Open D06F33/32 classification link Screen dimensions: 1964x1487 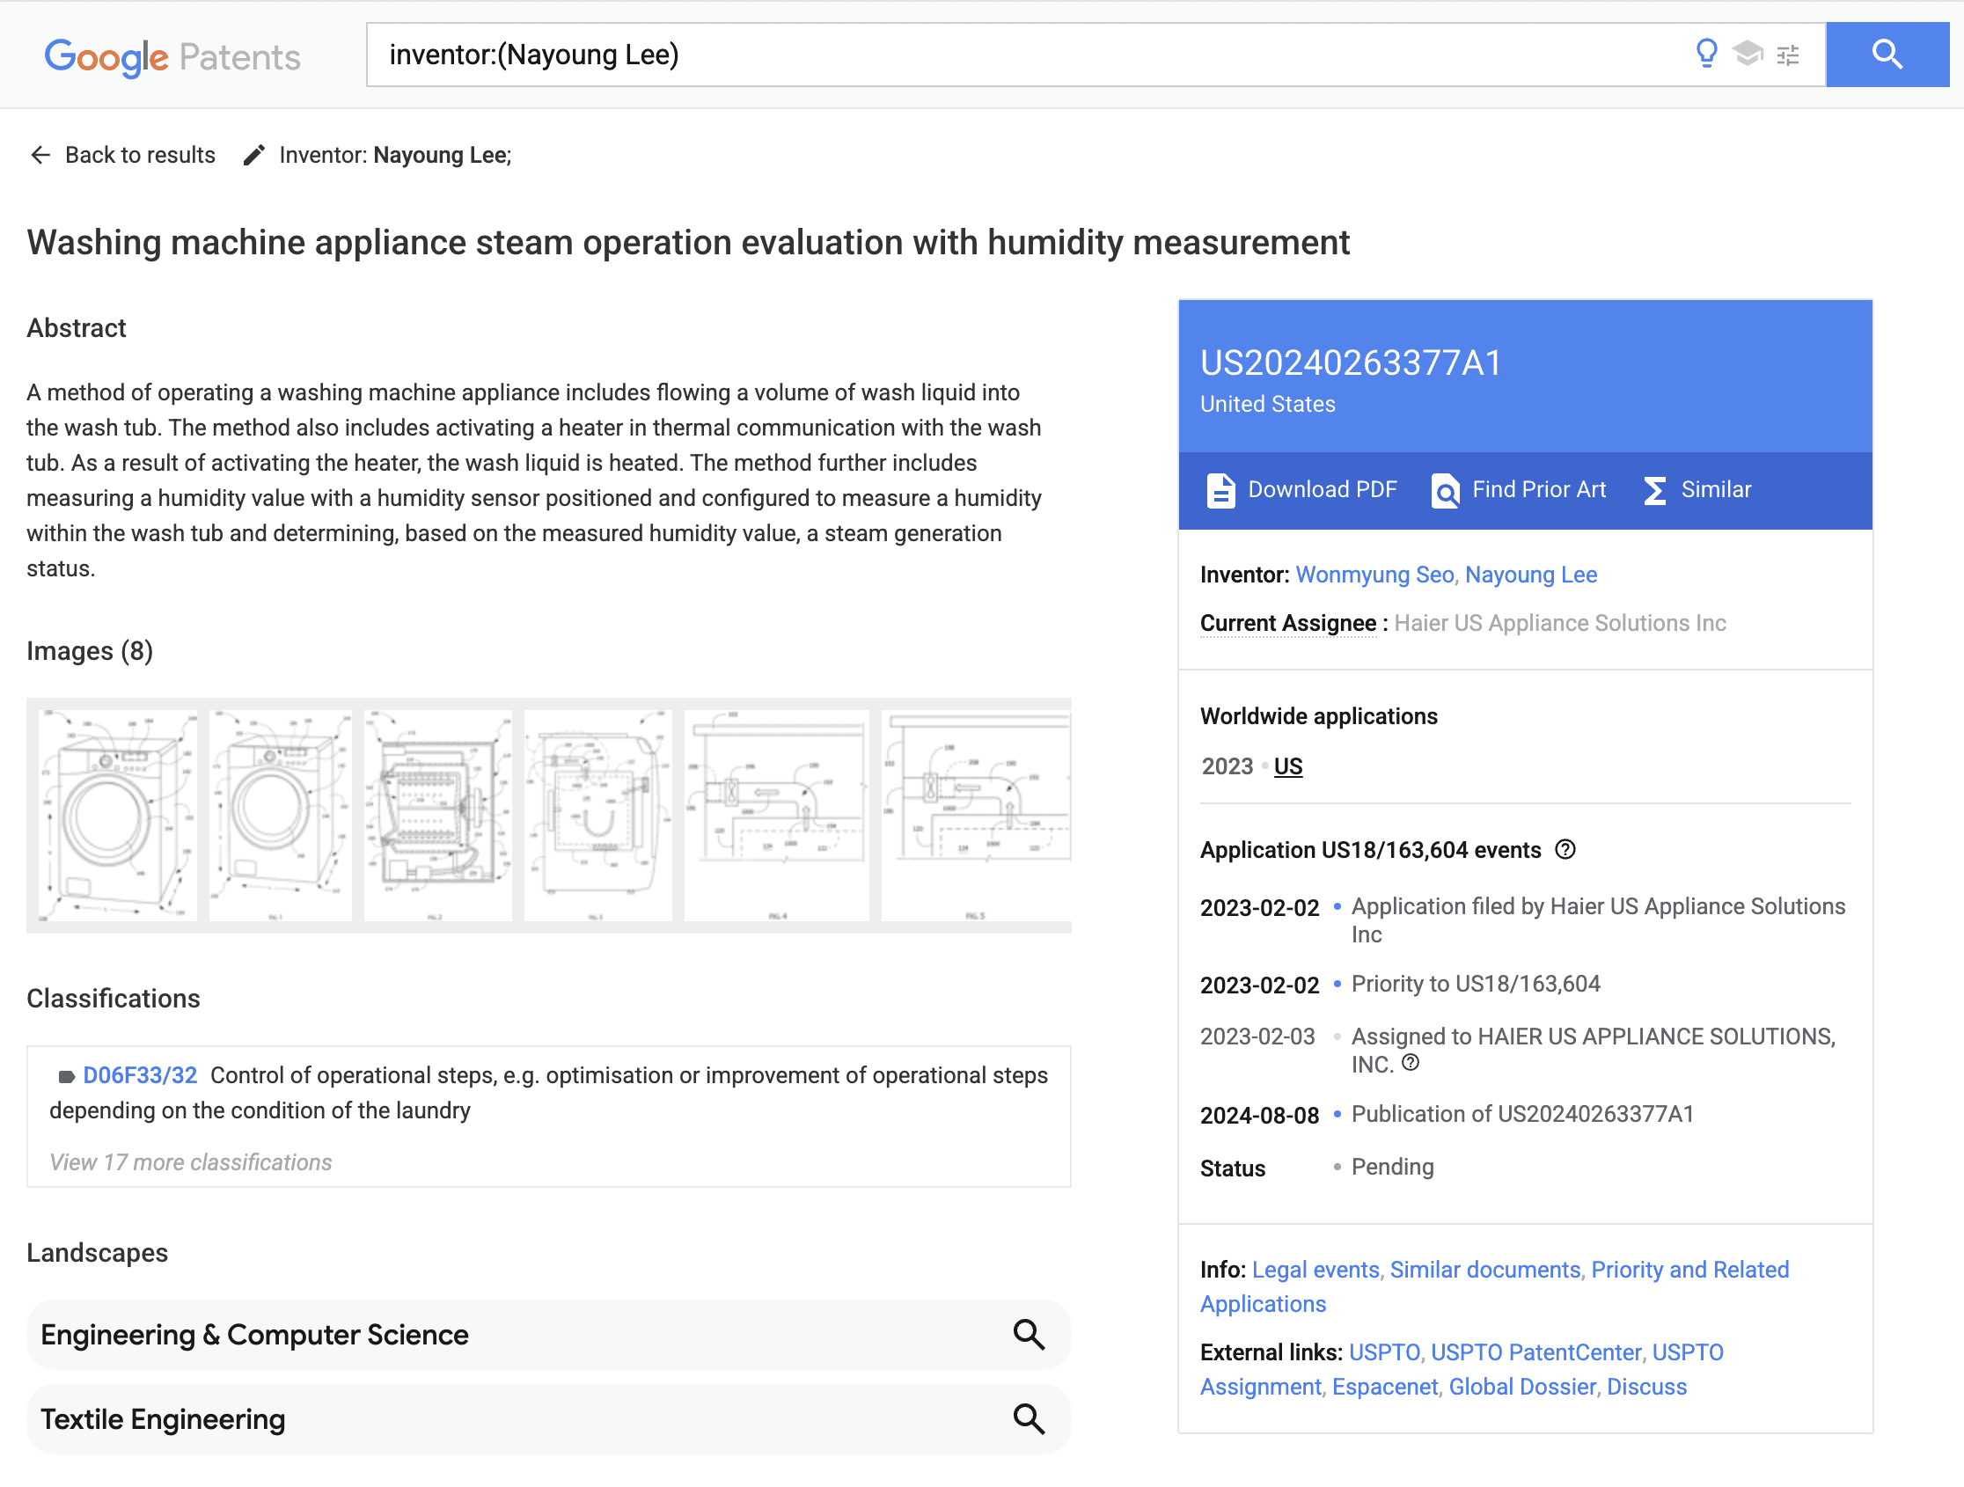coord(139,1075)
